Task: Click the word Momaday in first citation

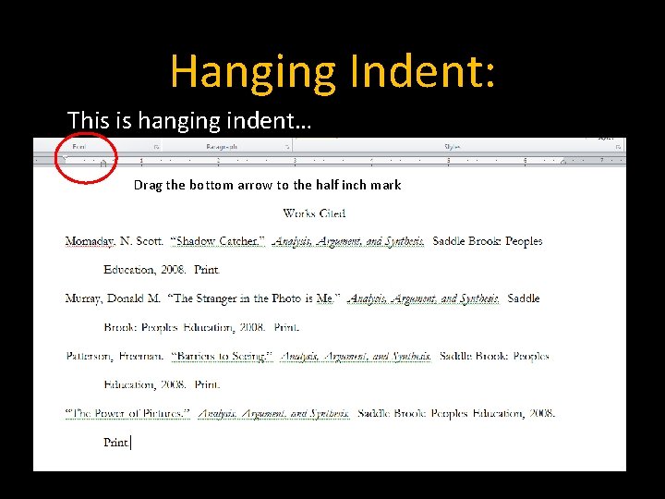Action: coord(90,241)
